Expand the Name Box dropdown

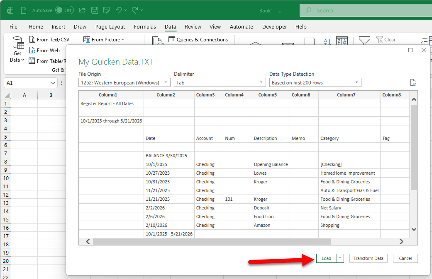[53, 83]
